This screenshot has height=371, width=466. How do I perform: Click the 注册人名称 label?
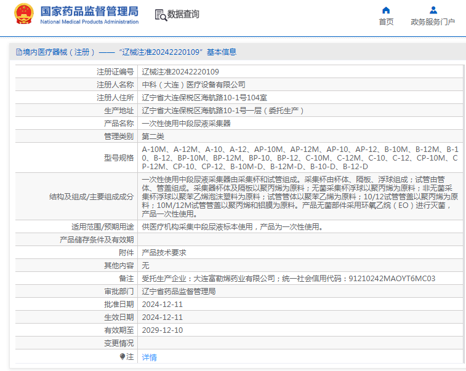[x=115, y=85]
